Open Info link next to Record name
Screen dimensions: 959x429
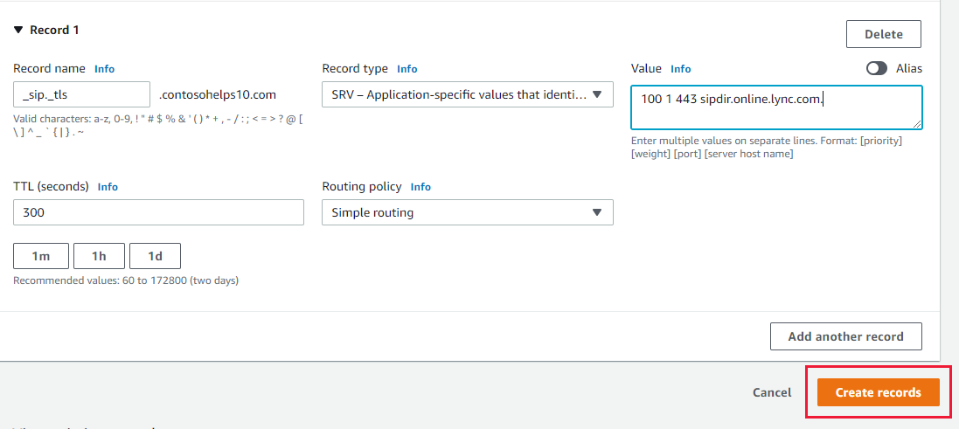pos(104,69)
